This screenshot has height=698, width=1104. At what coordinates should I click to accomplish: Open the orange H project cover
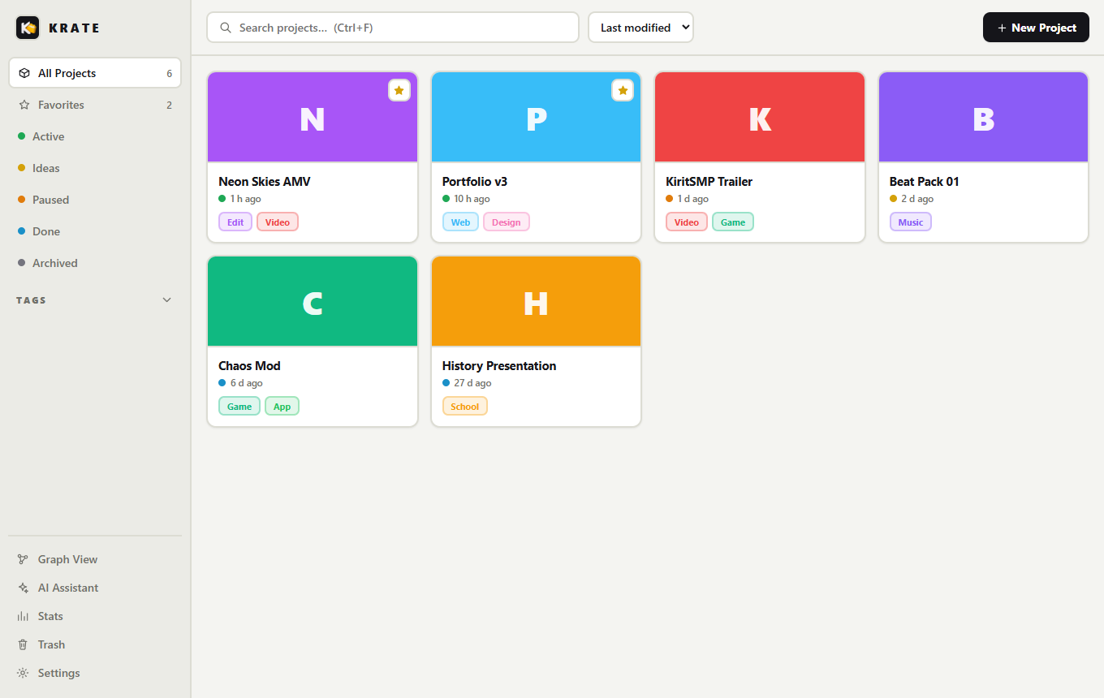(x=536, y=302)
